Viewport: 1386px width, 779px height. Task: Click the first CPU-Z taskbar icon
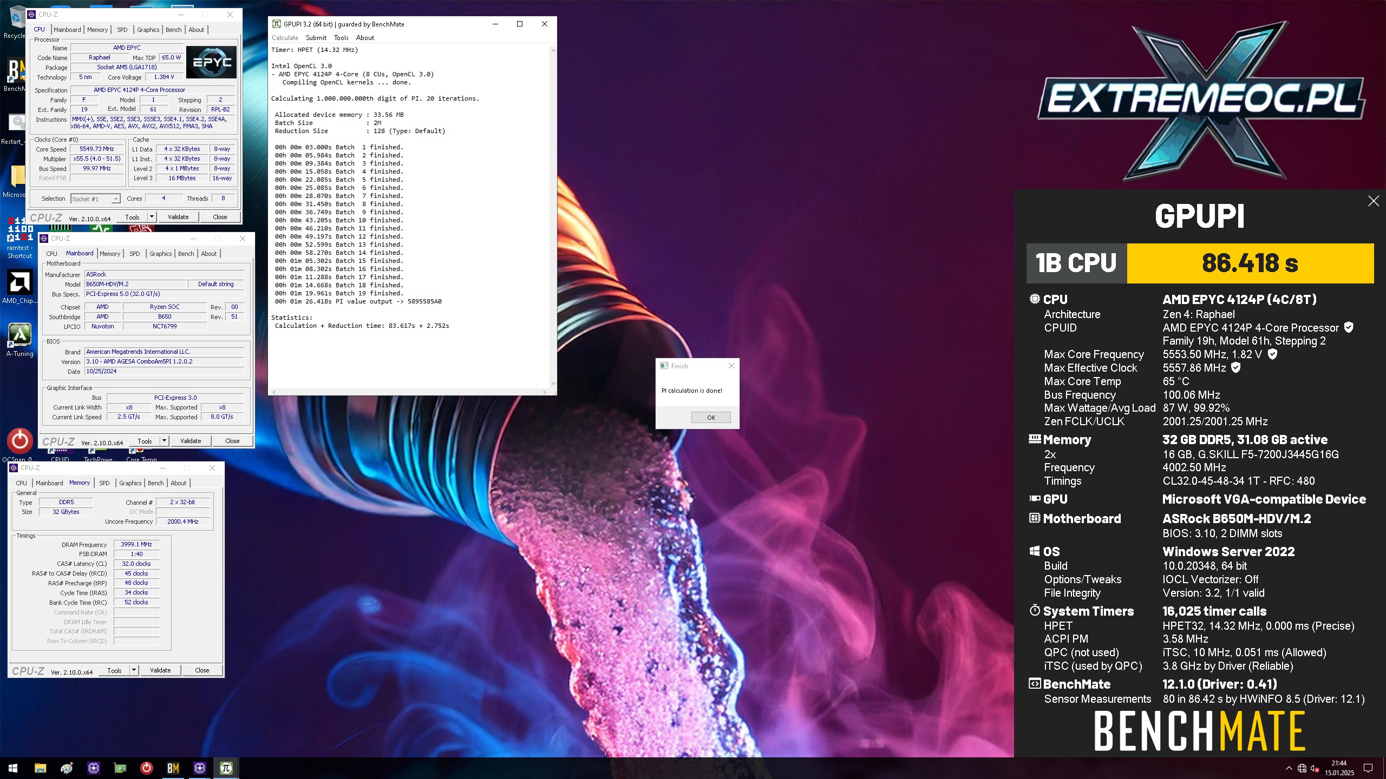click(x=94, y=768)
